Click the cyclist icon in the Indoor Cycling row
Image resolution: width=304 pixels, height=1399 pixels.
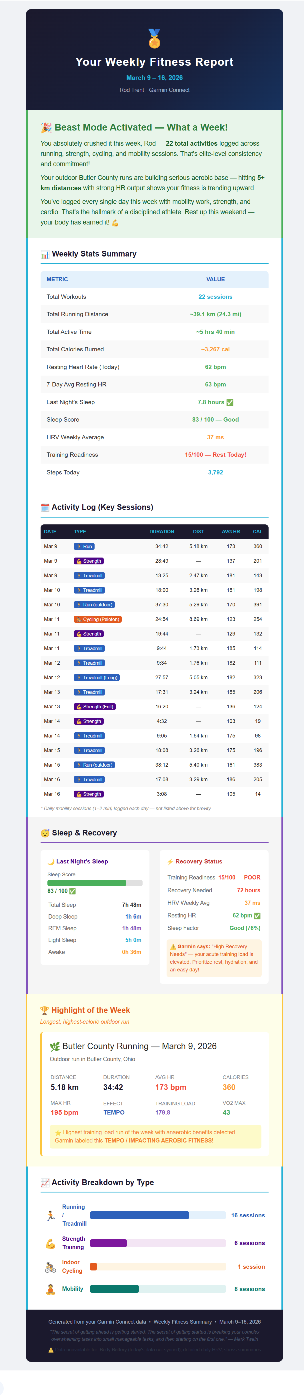point(51,1267)
